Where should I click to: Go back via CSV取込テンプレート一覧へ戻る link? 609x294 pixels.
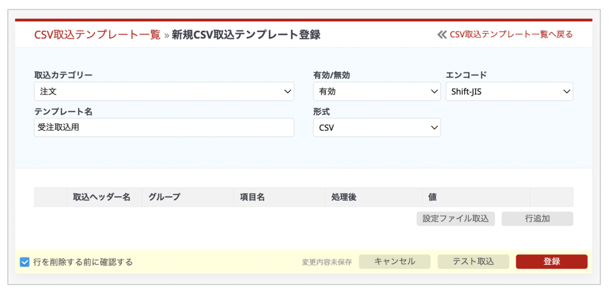click(x=505, y=34)
